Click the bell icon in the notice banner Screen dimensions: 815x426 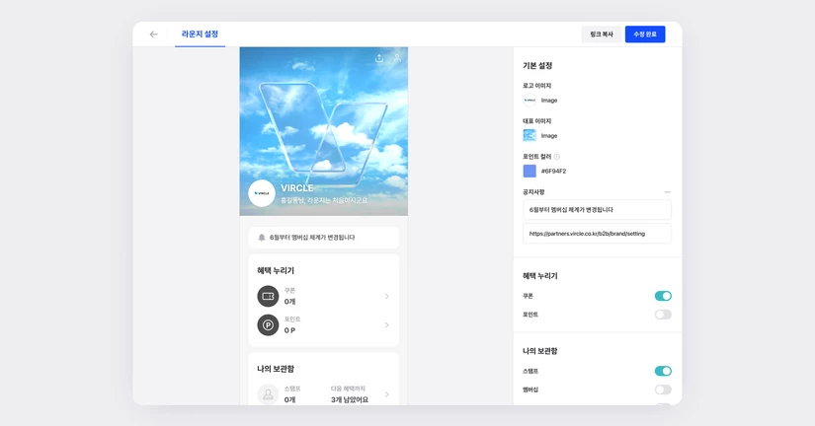click(262, 237)
